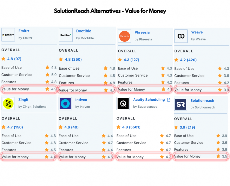Viewport: 230px width, 186px height.
Task: Select the Solutionreach SR logo icon
Action: coord(181,104)
